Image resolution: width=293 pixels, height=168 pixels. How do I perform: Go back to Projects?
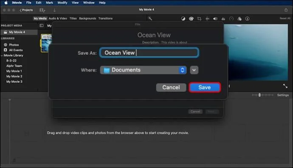click(x=26, y=10)
